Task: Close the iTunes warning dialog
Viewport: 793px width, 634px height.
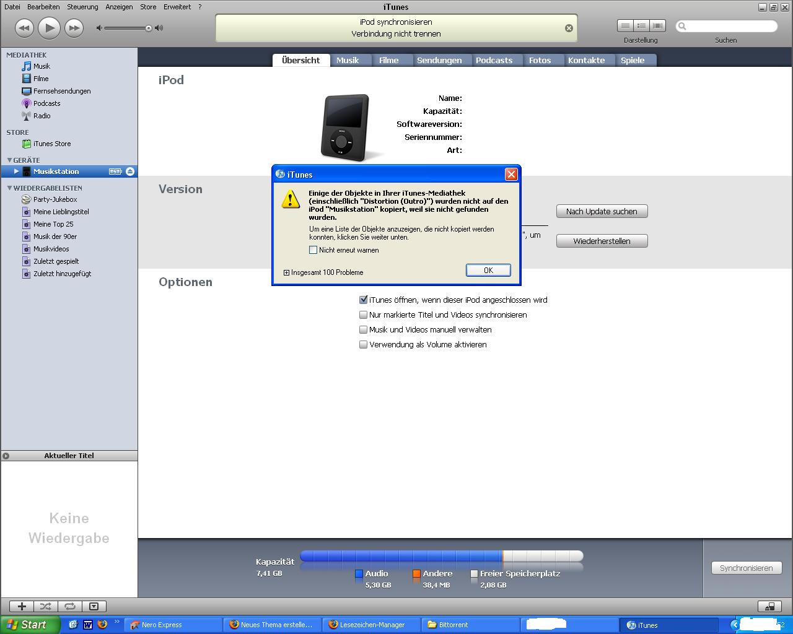Action: [x=511, y=174]
